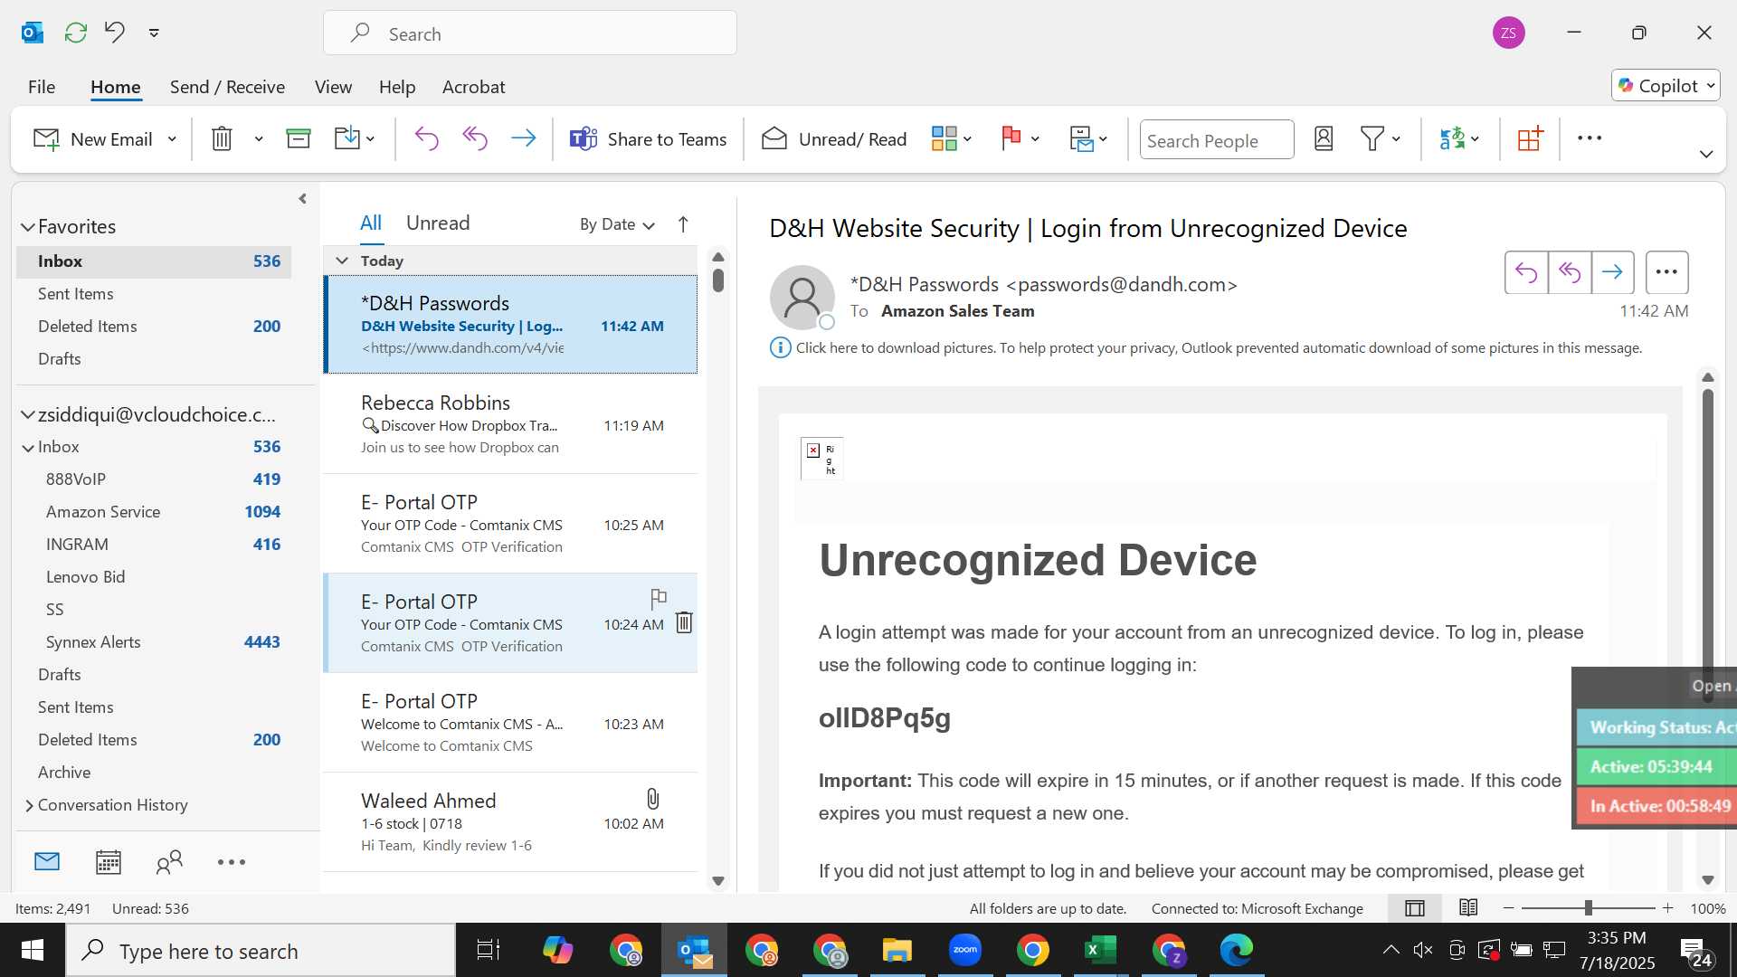
Task: Open More actions ellipsis in reading pane
Action: (1666, 272)
